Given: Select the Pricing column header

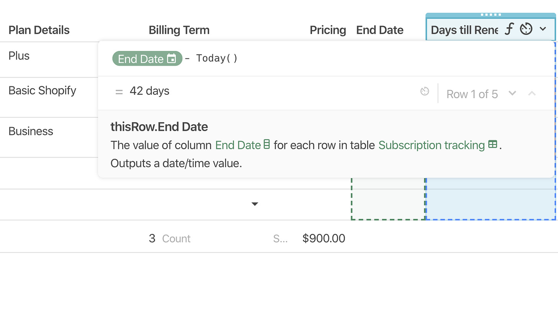Looking at the screenshot, I should click(328, 30).
